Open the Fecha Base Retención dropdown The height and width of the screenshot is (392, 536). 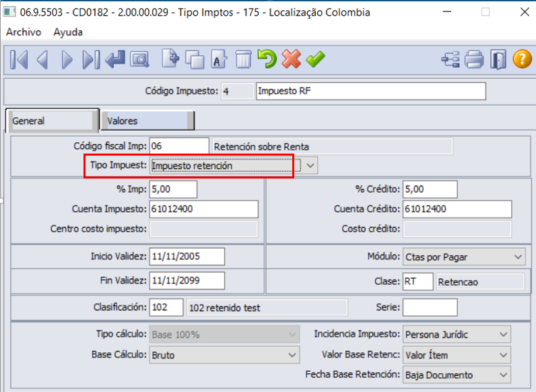pos(457,375)
